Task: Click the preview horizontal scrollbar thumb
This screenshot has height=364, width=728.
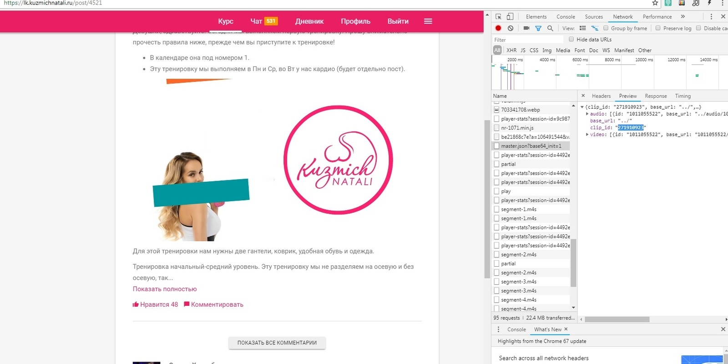Action: pos(617,319)
